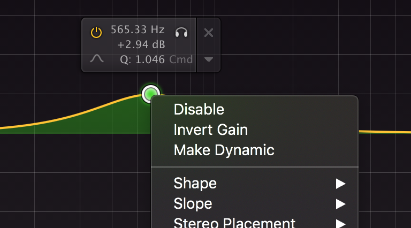Click the yellow curve right of menu

(385, 132)
